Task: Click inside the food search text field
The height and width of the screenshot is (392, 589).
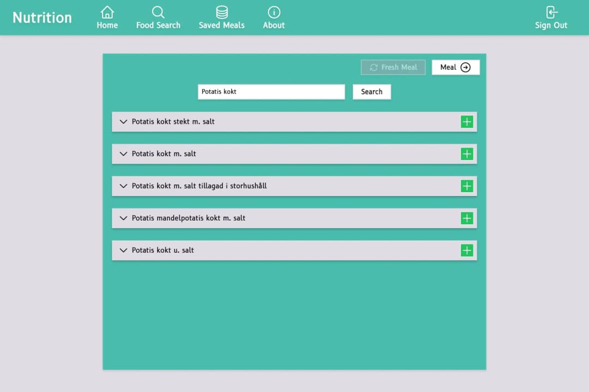Action: [271, 91]
